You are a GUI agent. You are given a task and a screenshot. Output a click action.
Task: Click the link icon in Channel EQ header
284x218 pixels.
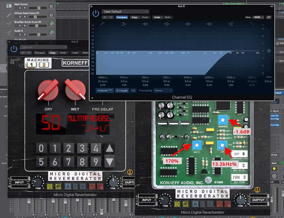point(269,17)
